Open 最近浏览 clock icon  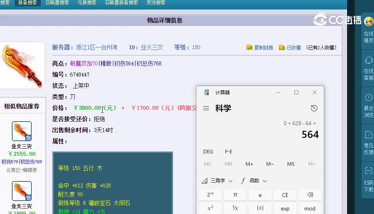click(x=368, y=97)
